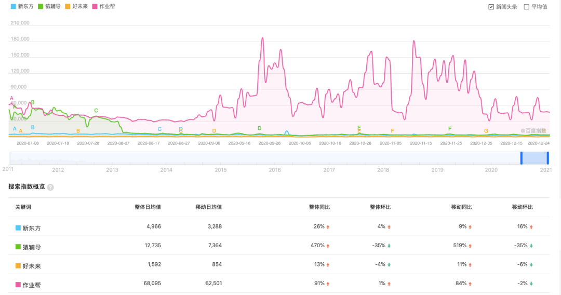Click the 68,095 daily average value
Image resolution: width=561 pixels, height=295 pixels.
(x=152, y=283)
